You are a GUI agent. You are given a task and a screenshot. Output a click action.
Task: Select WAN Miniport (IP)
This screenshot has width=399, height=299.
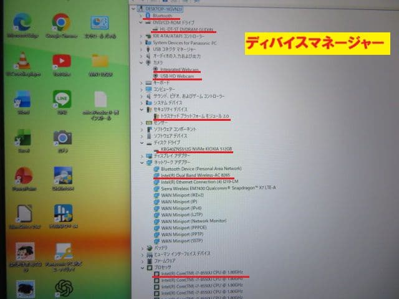click(x=179, y=202)
